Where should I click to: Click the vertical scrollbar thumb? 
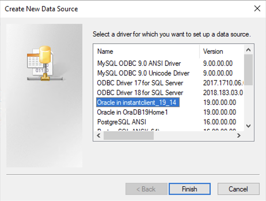click(248, 70)
